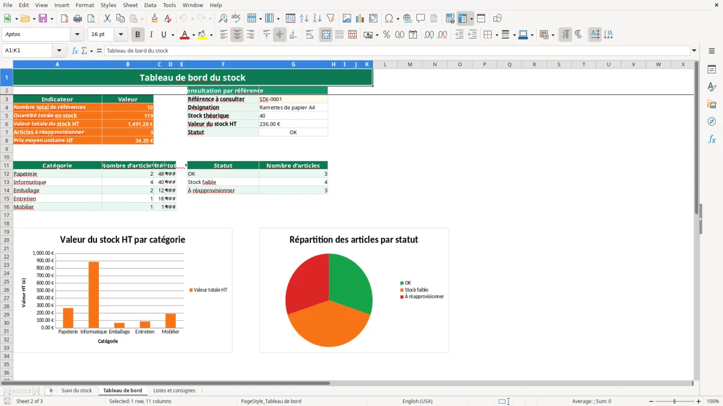Expand the formula bar with its arrow

pyautogui.click(x=694, y=51)
